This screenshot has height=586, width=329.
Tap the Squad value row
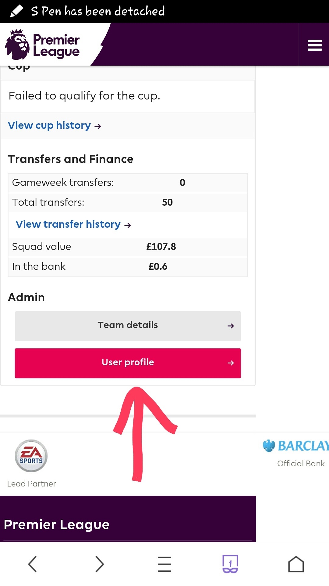[x=128, y=247]
